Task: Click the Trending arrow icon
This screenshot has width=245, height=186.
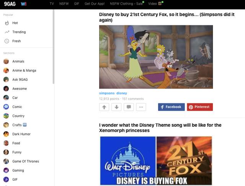Action: pos(7,32)
